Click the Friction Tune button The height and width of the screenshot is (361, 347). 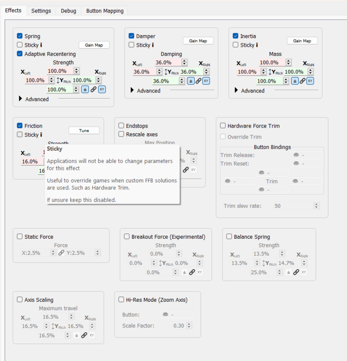[84, 130]
